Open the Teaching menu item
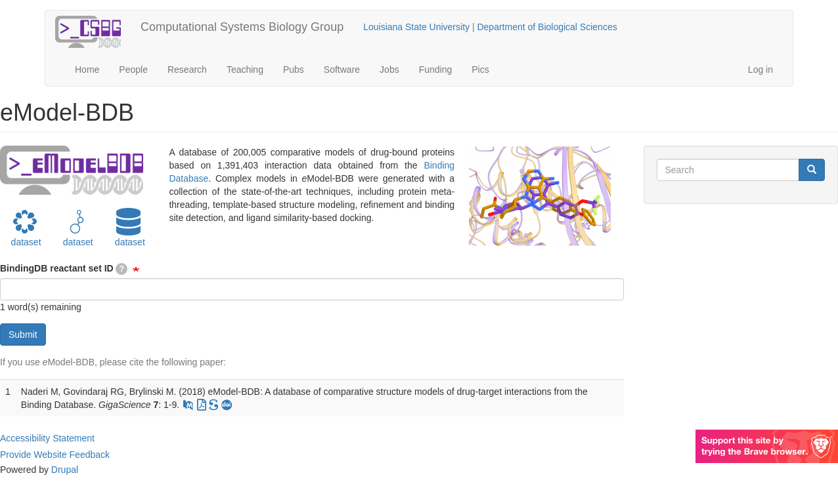Screen dimensions: 838x488 245,70
